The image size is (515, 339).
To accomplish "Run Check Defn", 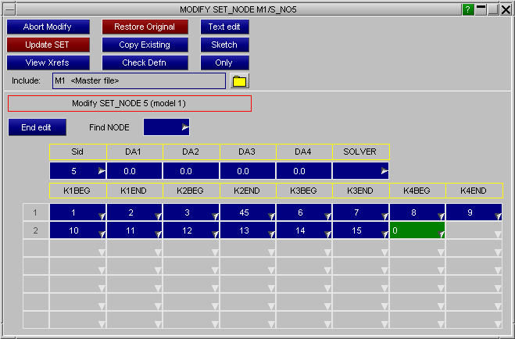I will (x=145, y=62).
